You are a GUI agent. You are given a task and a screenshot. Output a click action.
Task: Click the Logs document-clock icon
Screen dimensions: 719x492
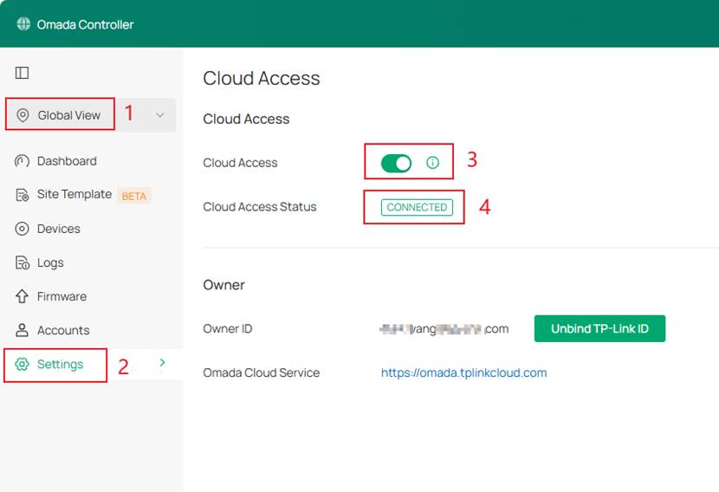coord(22,262)
